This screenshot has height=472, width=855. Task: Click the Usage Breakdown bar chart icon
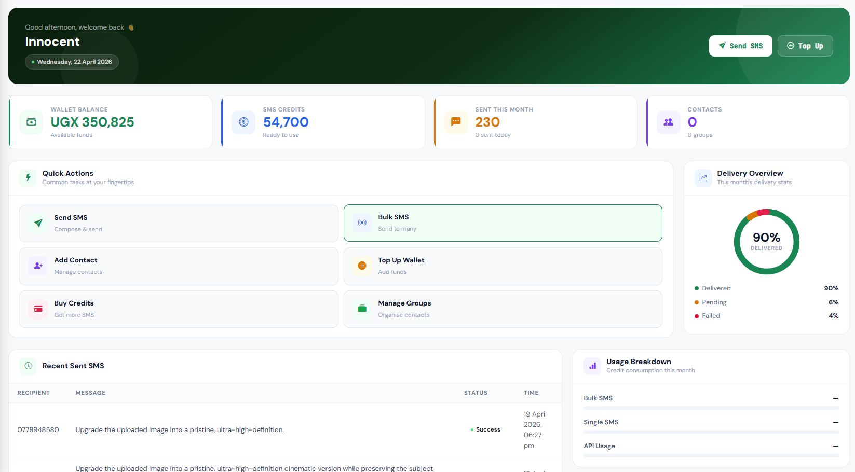point(592,366)
